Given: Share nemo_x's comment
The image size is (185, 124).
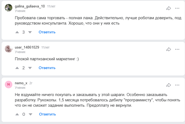Looking at the screenshot, I should 169,85.
